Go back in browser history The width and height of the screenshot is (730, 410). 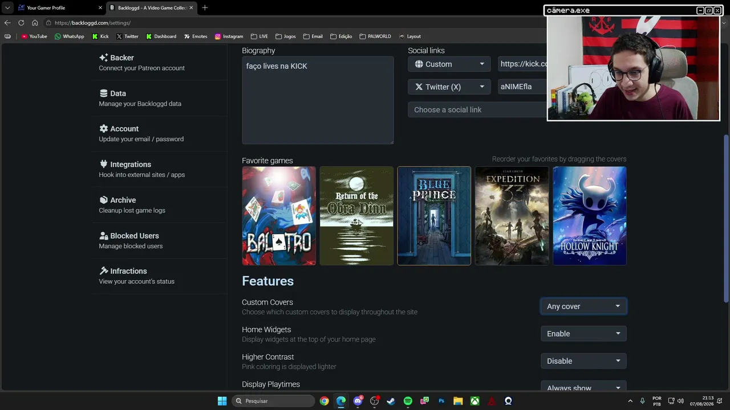[7, 23]
